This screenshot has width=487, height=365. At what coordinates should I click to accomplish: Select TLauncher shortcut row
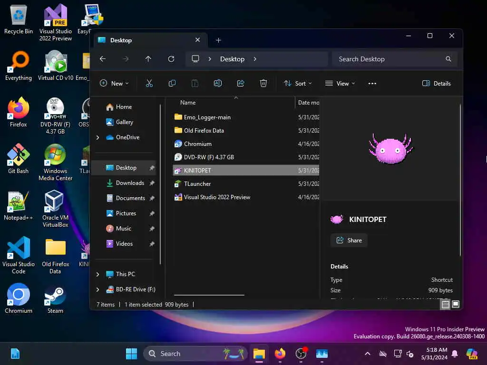pyautogui.click(x=246, y=184)
